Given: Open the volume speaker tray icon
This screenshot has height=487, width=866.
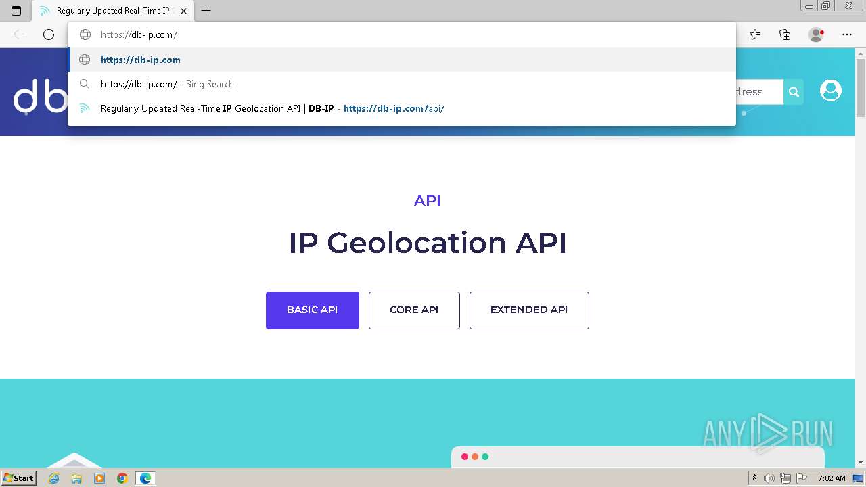Looking at the screenshot, I should coord(769,478).
